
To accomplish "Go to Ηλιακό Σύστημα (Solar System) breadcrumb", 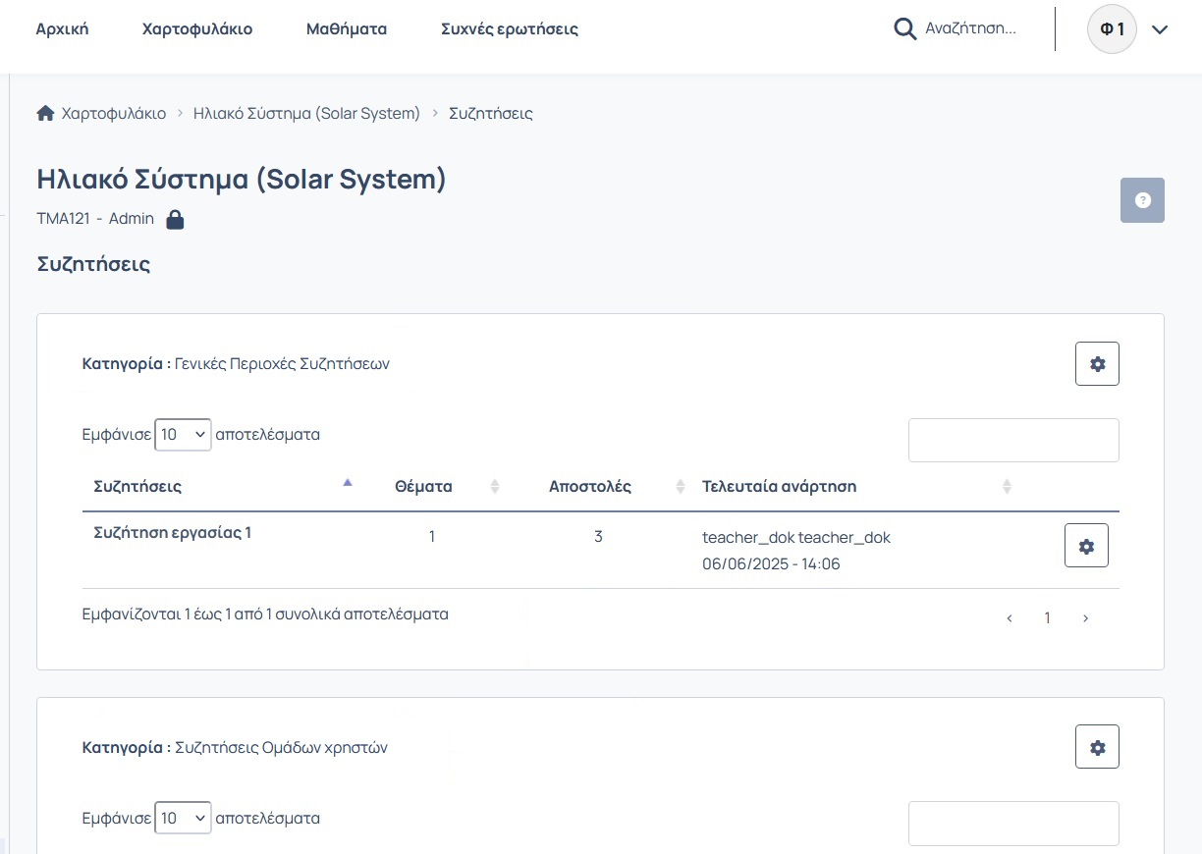I will (x=306, y=113).
